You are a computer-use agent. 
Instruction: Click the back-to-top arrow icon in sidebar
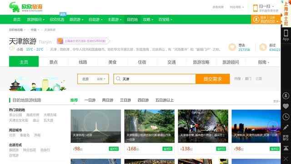tap(286, 148)
